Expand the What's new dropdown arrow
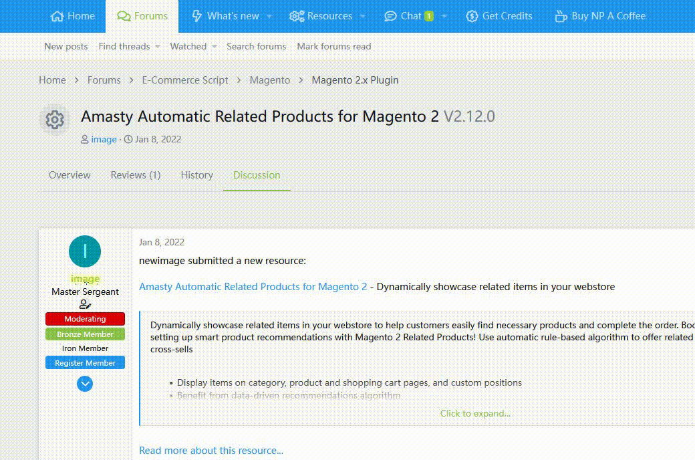Viewport: 695px width, 460px height. (269, 16)
